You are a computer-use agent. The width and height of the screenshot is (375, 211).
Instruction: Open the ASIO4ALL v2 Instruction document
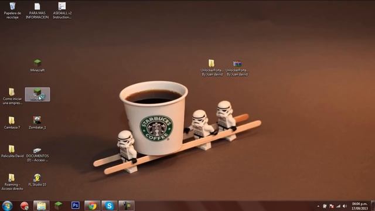coord(62,11)
